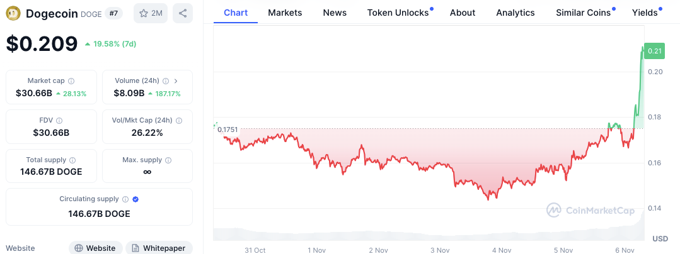Click the Dogecoin logo icon
Screen dimensions: 680x254
point(13,13)
